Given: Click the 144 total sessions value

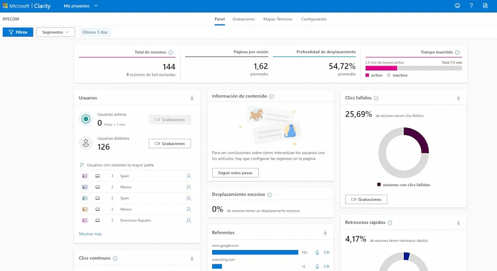Looking at the screenshot, I should click(x=169, y=66).
